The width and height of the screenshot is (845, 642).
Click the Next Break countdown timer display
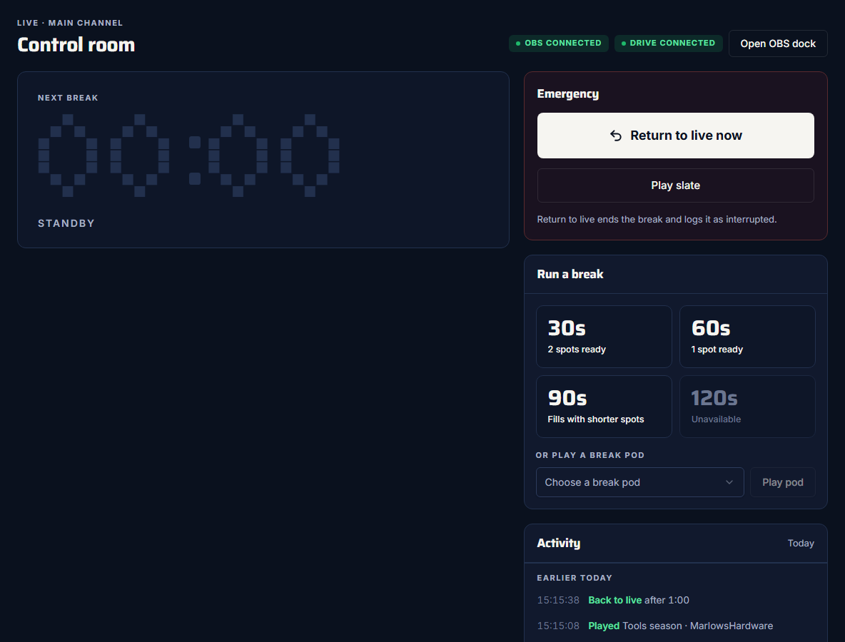tap(188, 155)
